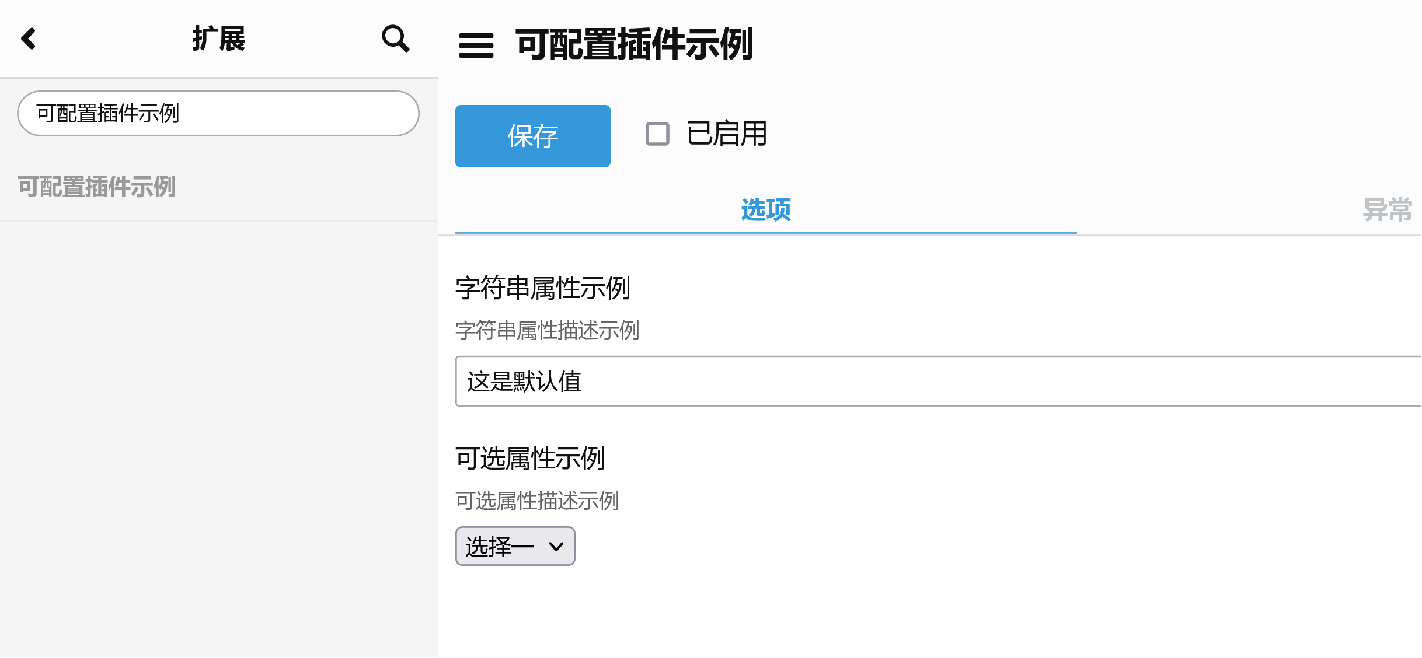
Task: Focus the extension search box in the sidebar
Action: (x=218, y=114)
